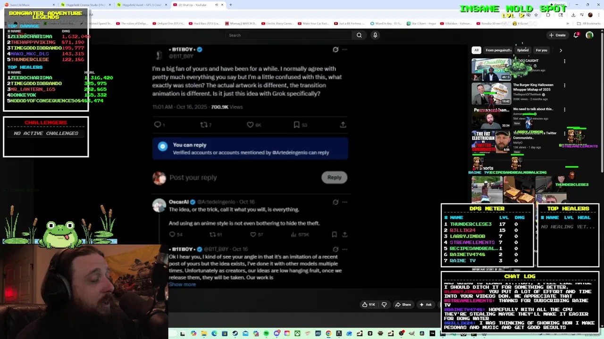Like the video with 91K thumbs-up
The width and height of the screenshot is (604, 339).
(x=369, y=305)
